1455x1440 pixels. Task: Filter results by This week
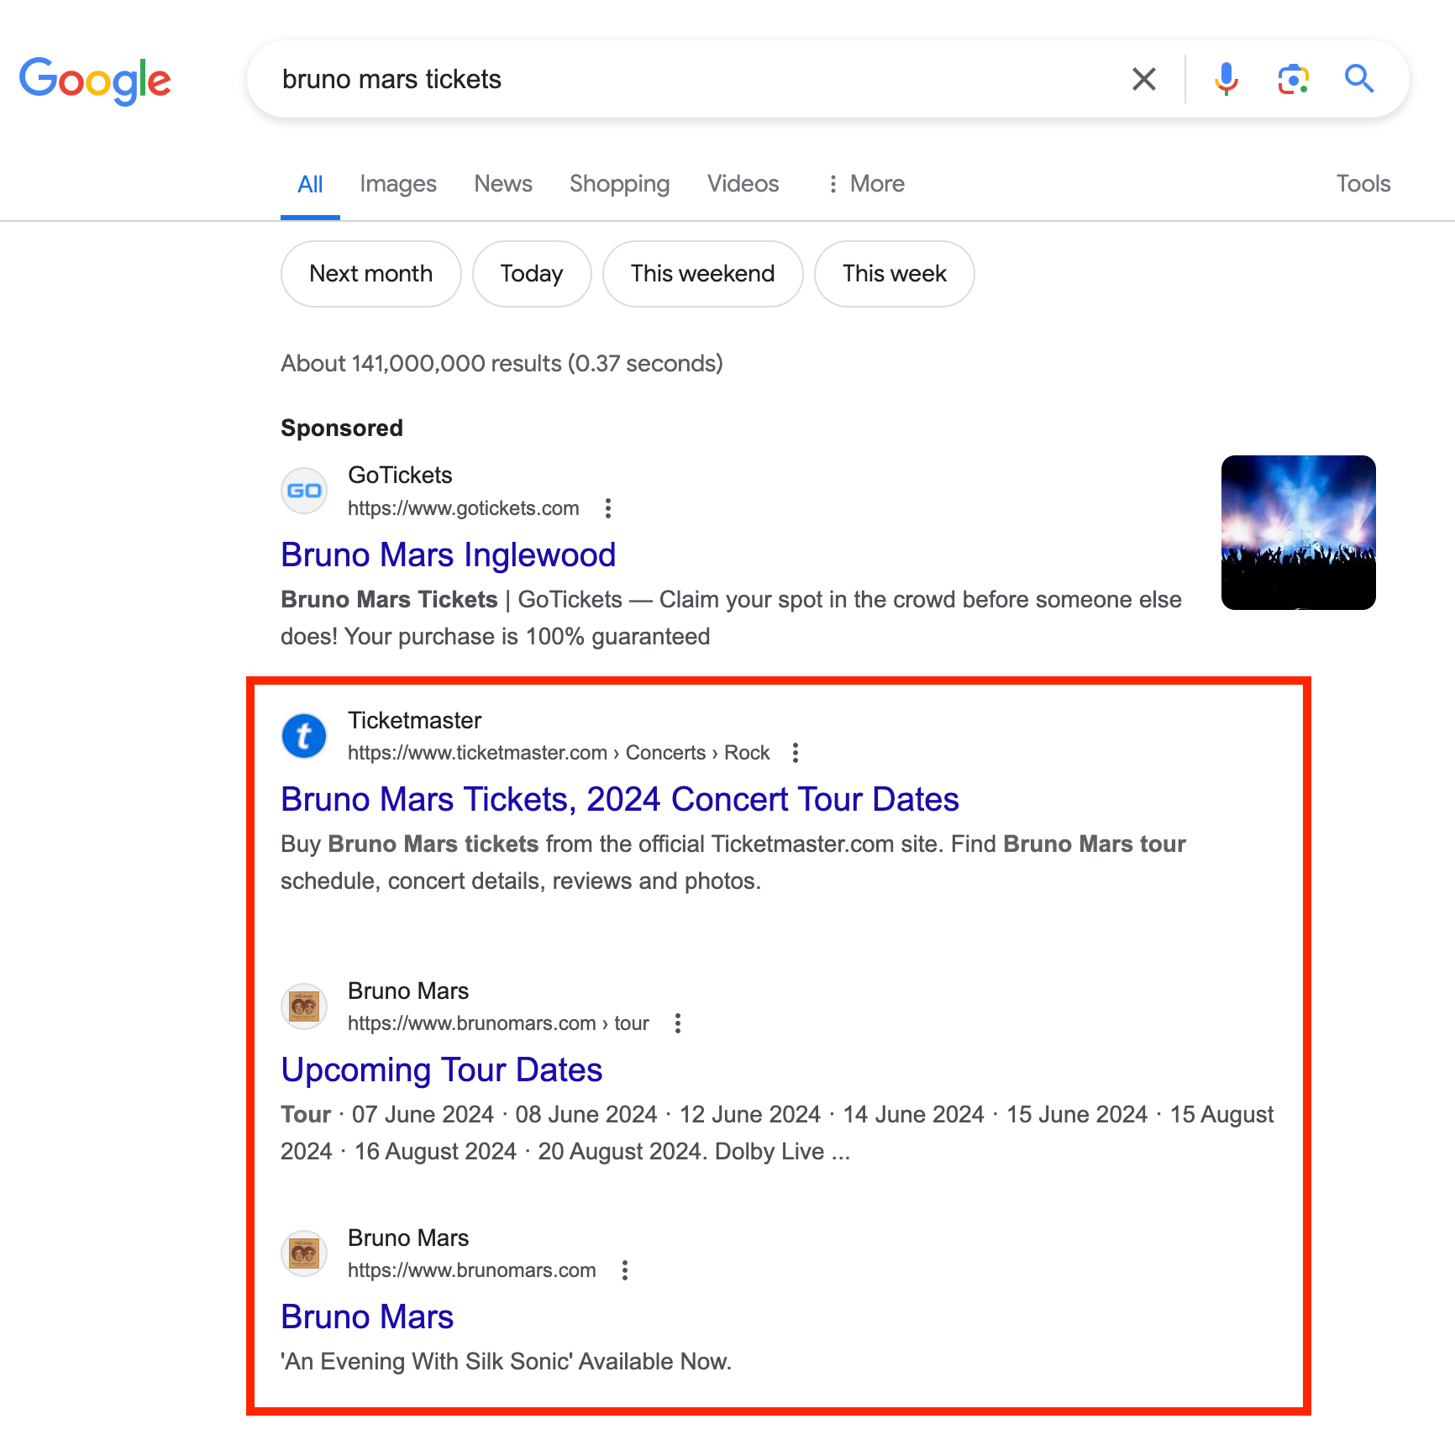[x=895, y=274]
